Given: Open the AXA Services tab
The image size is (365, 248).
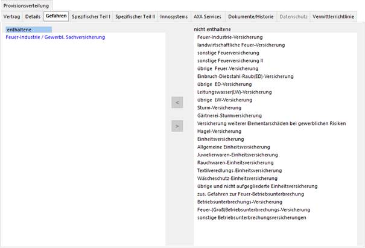Looking at the screenshot, I should tap(208, 16).
